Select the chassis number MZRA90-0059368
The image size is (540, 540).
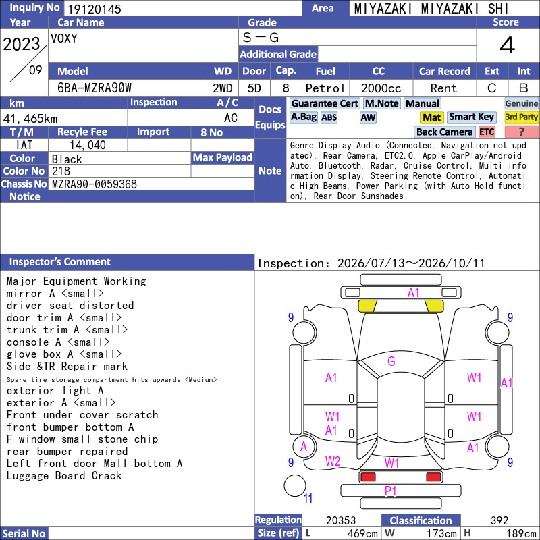94,184
